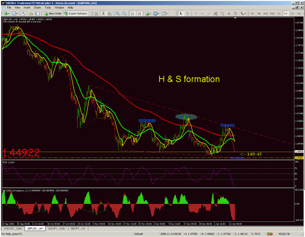Open the Indicators dropdown arrow

[150, 14]
